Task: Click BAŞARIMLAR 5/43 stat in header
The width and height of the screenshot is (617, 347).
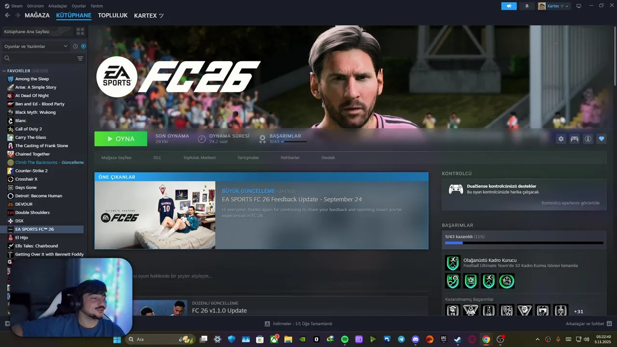Action: (x=283, y=139)
